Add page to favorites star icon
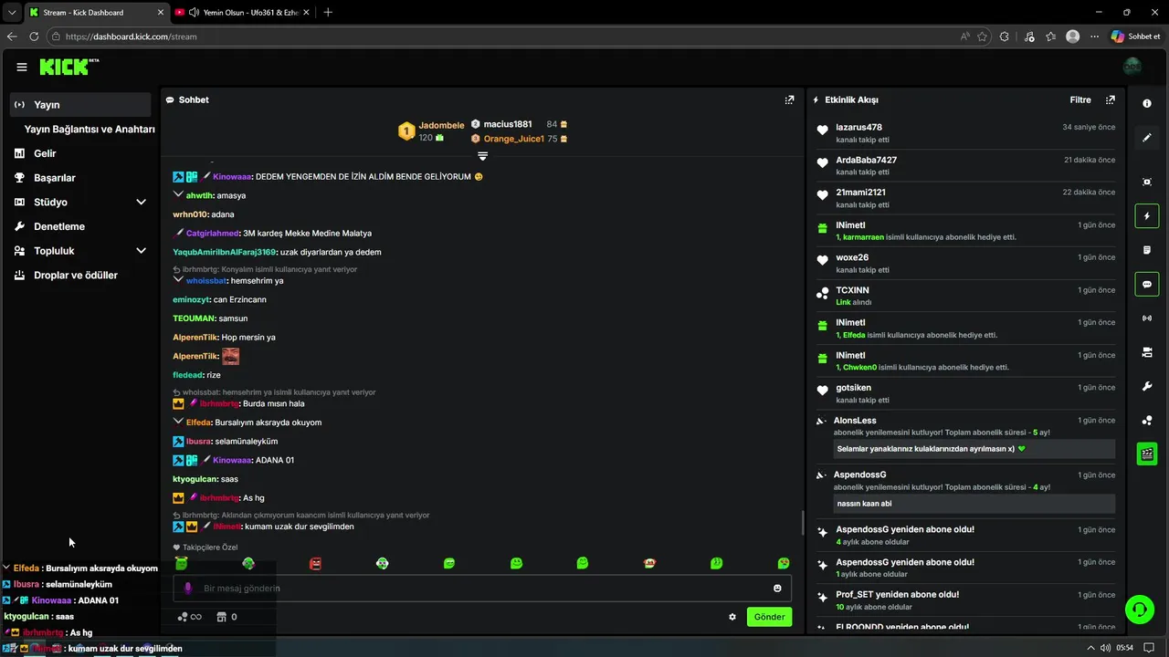The height and width of the screenshot is (657, 1169). 982,36
